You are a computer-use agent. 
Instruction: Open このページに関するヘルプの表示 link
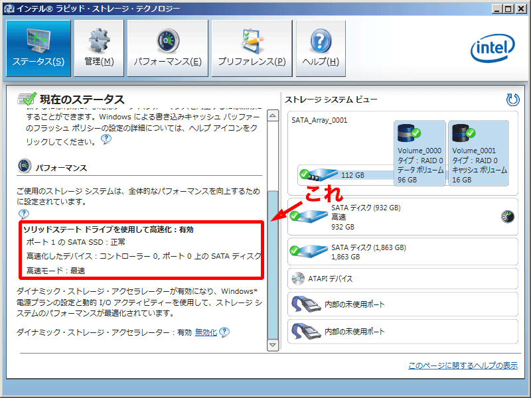463,365
